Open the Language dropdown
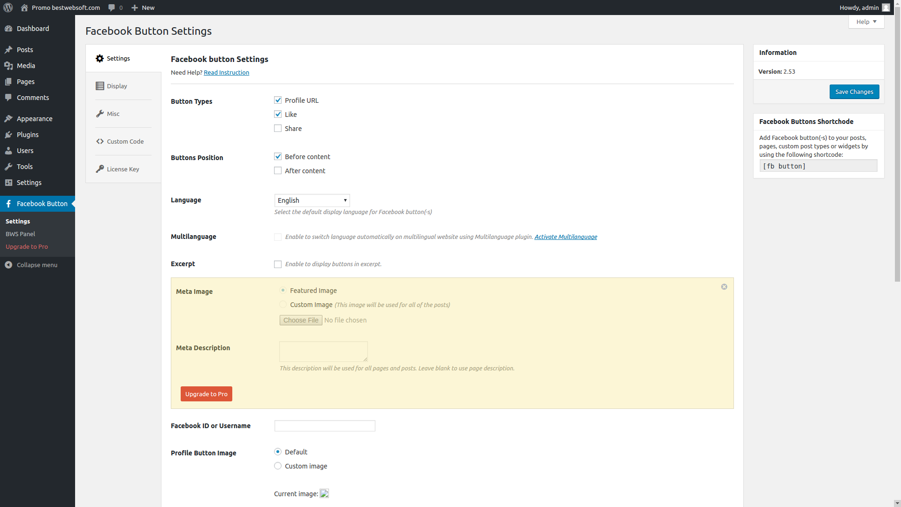The height and width of the screenshot is (507, 901). (312, 200)
